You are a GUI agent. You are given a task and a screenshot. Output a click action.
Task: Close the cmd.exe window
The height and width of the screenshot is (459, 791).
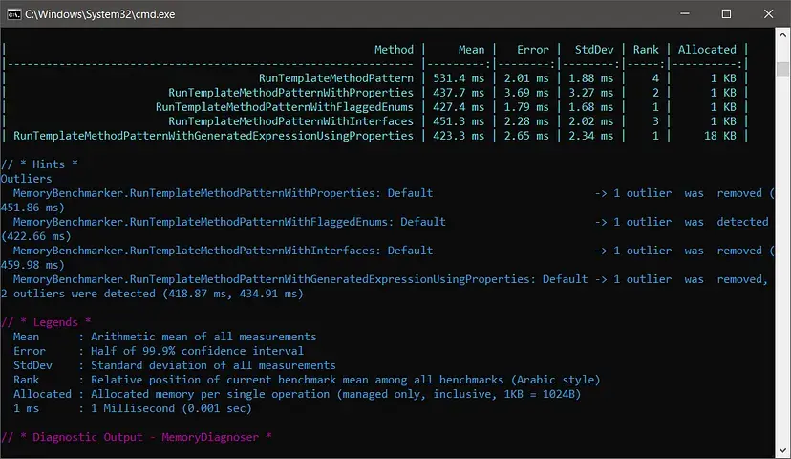click(768, 13)
